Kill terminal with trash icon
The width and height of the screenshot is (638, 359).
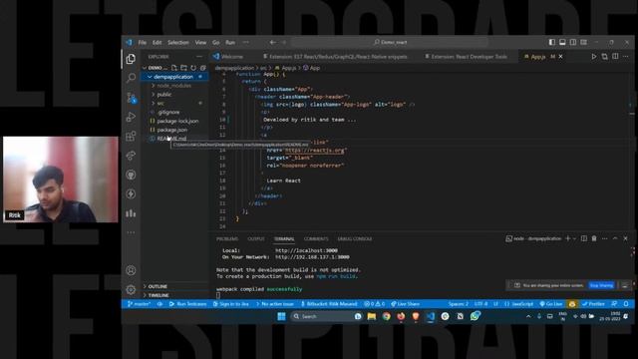click(594, 238)
